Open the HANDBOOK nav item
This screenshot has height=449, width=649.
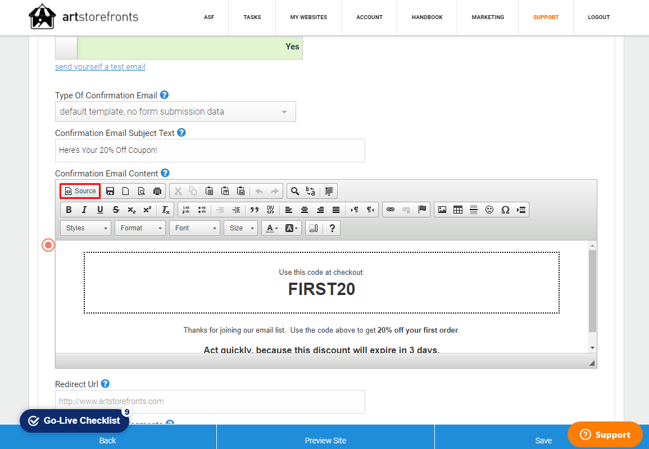[427, 17]
